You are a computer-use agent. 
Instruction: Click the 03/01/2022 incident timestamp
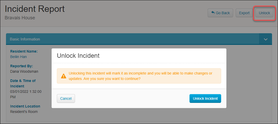click(26, 94)
